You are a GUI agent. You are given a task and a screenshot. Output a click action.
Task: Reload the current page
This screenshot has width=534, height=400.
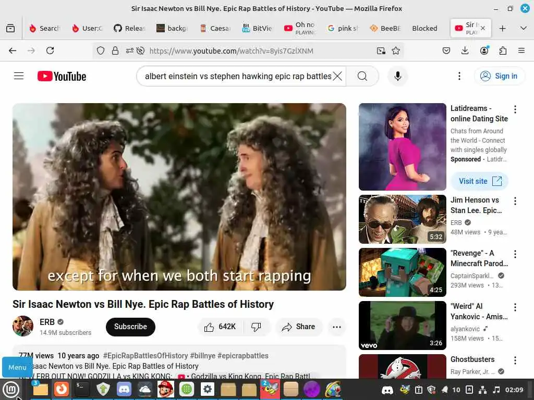point(50,51)
